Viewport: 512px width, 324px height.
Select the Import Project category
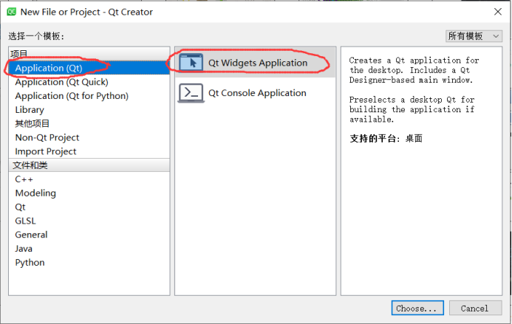pyautogui.click(x=89, y=151)
